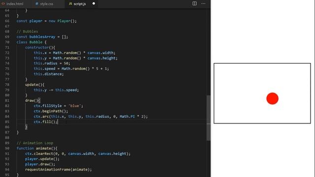The height and width of the screenshot is (177, 315).
Task: Click 'draw()' method on line 81
Action: coord(31,100)
